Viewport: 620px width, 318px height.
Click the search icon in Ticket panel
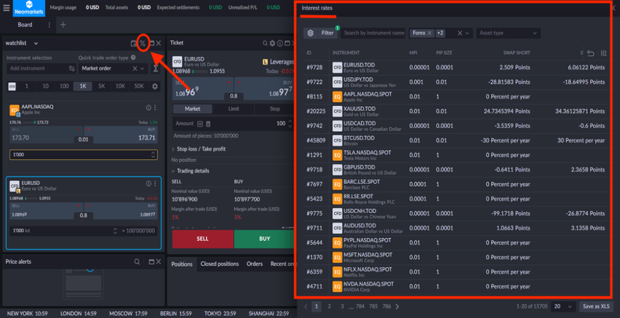(x=265, y=43)
